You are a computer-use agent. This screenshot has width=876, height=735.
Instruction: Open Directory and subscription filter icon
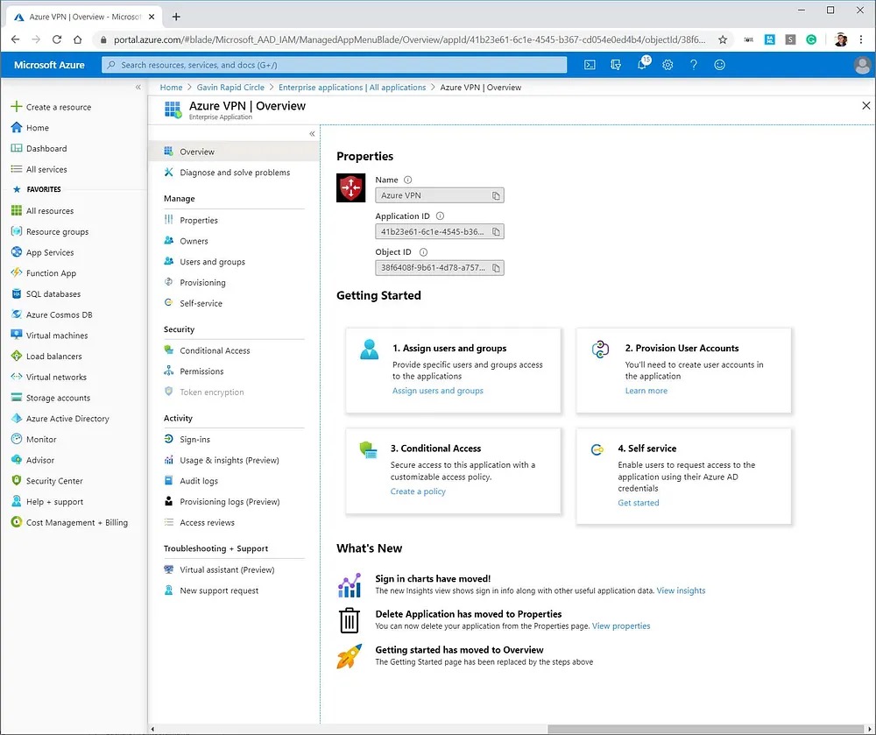pos(616,65)
